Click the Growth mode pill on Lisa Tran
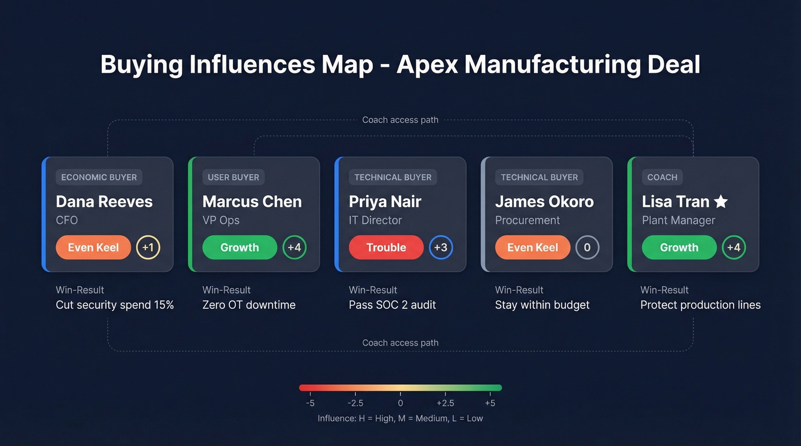The width and height of the screenshot is (801, 446). 679,247
